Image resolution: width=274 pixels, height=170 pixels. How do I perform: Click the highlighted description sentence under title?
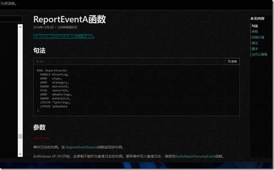[63, 36]
